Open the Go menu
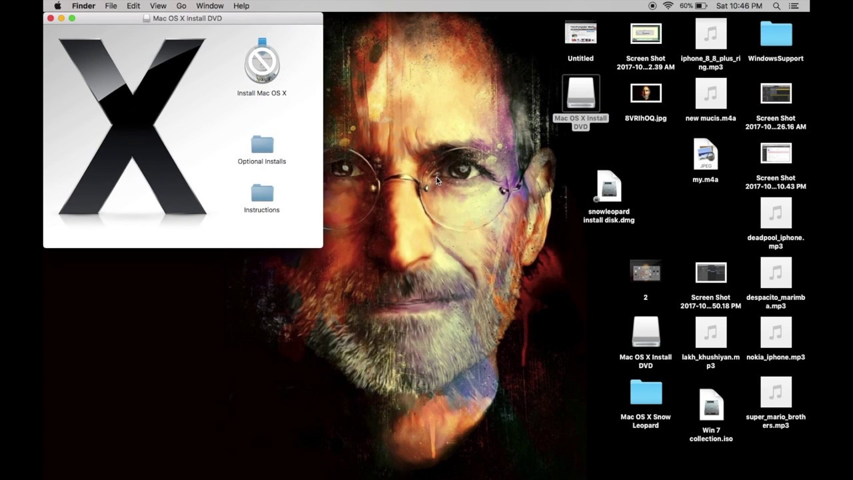 coord(181,6)
